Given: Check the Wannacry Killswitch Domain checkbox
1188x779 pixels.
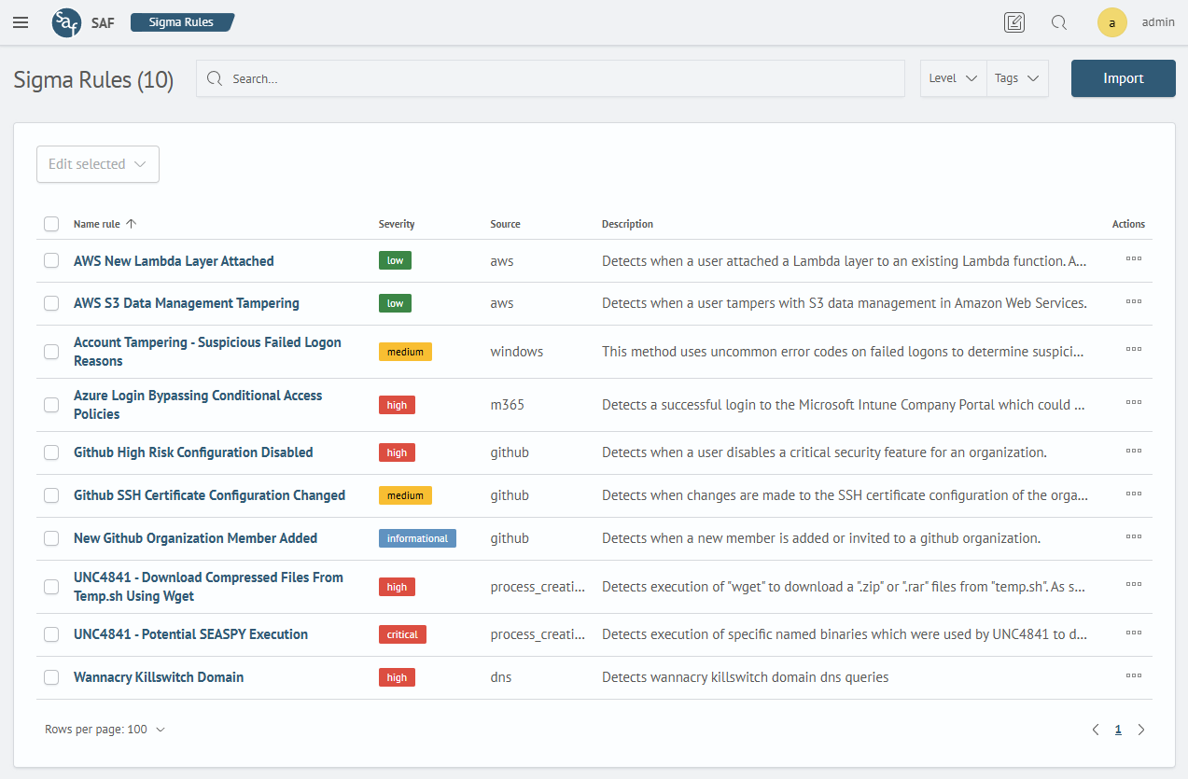Looking at the screenshot, I should point(51,677).
